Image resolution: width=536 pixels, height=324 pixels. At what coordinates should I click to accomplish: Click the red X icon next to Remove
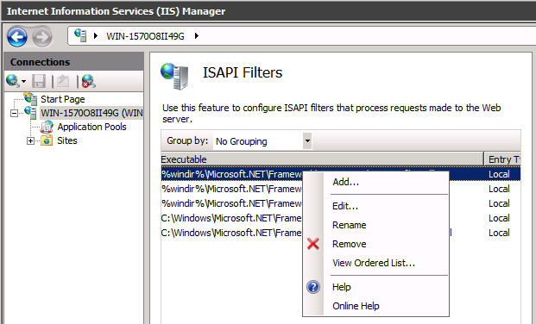pos(312,244)
